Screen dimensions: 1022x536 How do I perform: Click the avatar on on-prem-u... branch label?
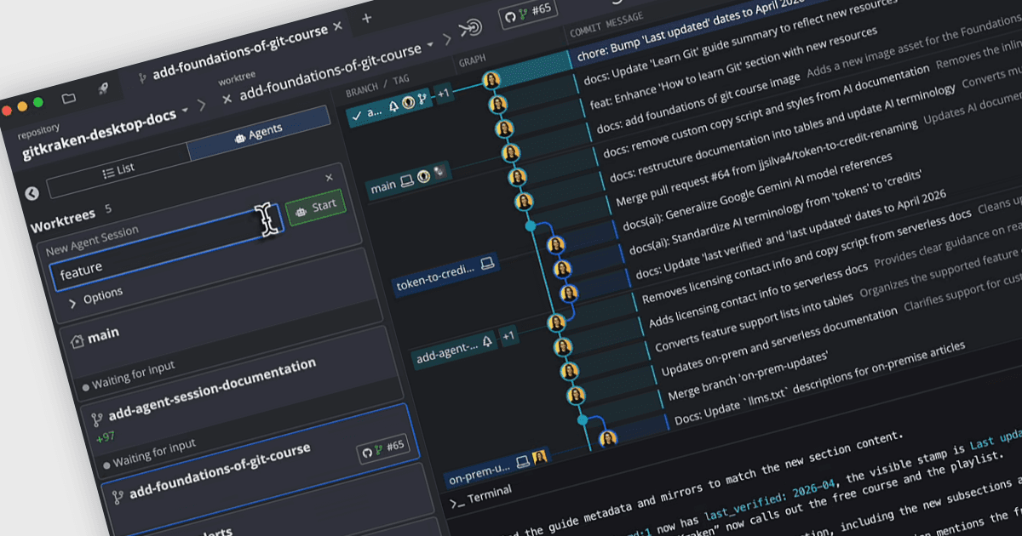coord(539,459)
